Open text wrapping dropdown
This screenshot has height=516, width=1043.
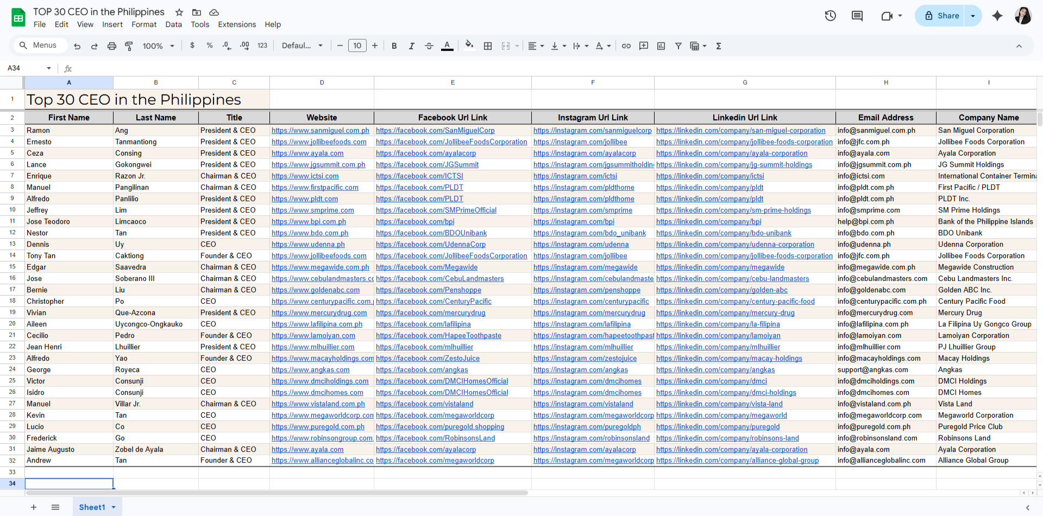[581, 46]
